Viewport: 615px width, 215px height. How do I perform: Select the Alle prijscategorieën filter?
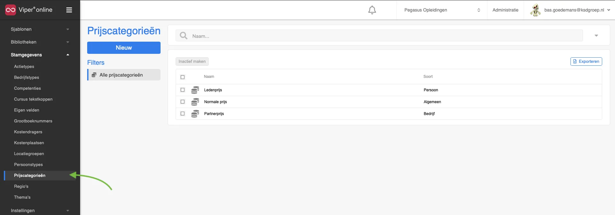pos(124,75)
